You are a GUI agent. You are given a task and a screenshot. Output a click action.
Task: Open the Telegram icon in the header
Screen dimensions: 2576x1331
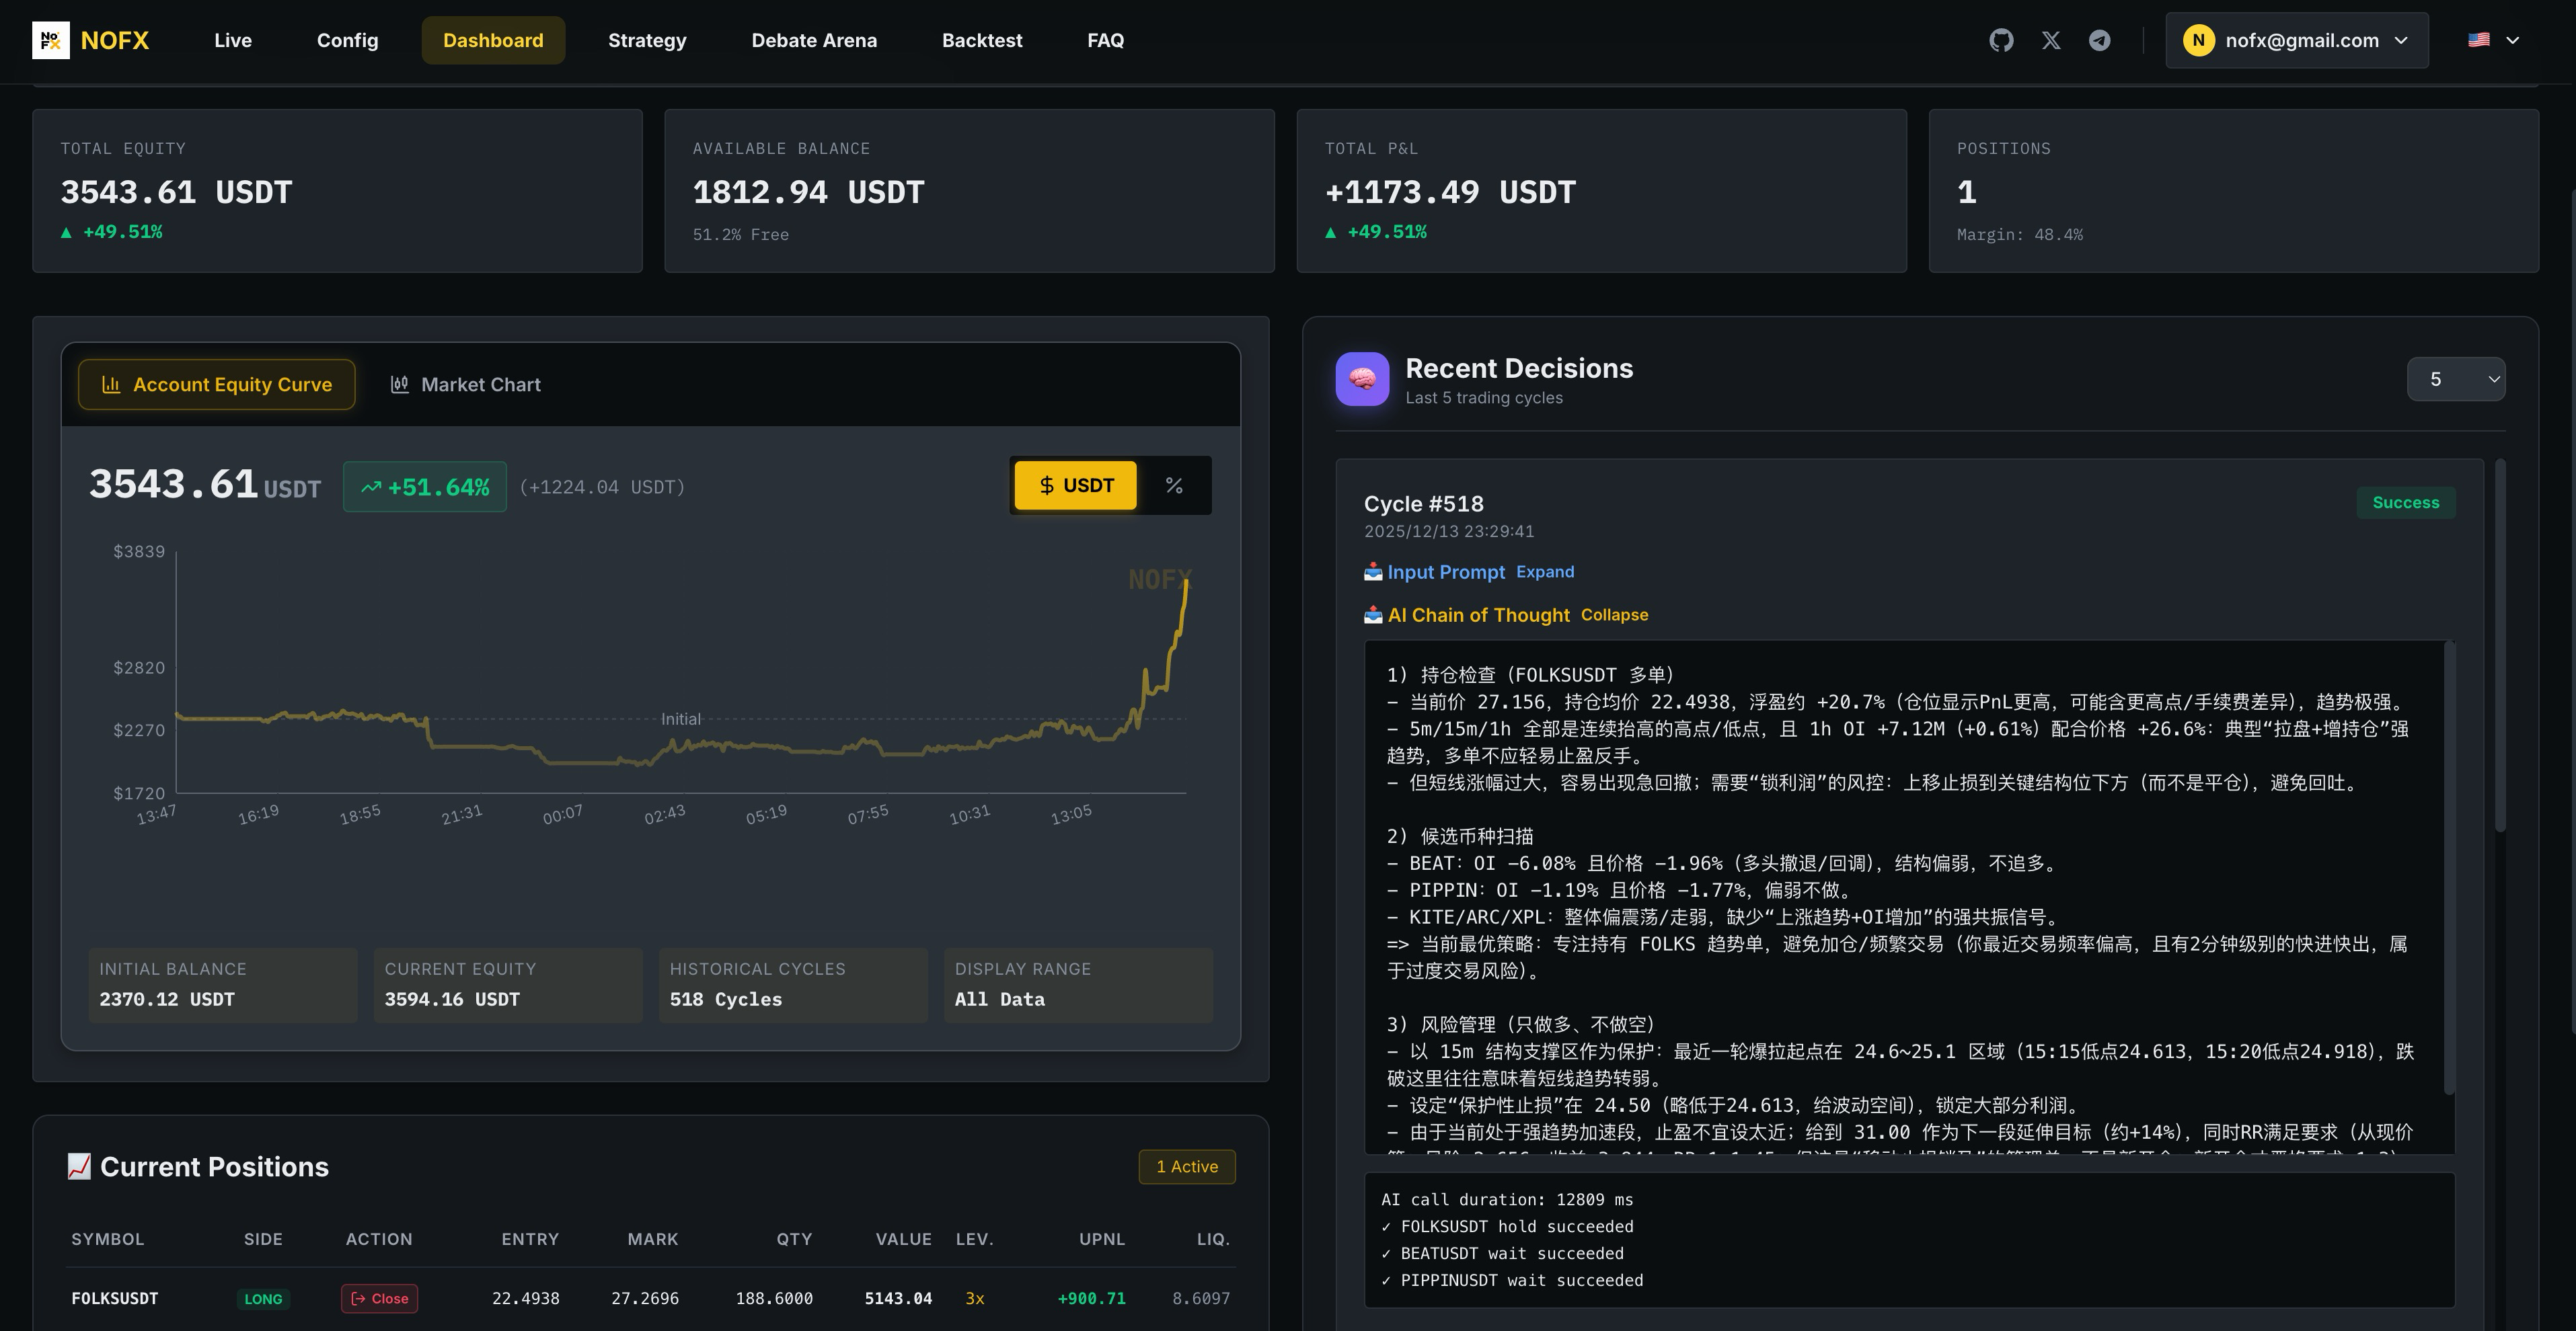pyautogui.click(x=2100, y=40)
